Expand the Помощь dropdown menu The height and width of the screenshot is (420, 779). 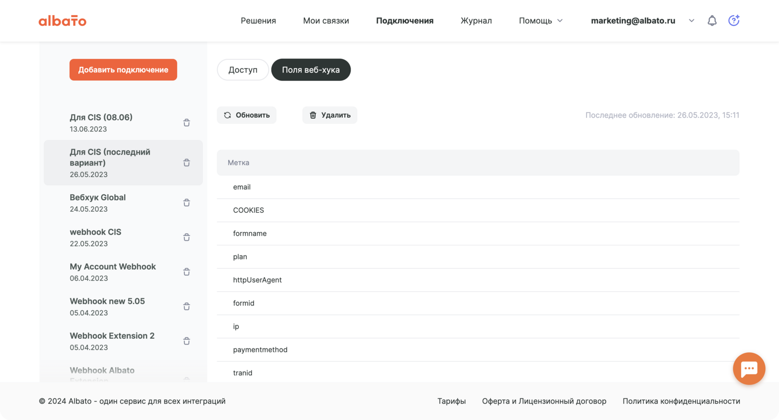[x=540, y=20]
